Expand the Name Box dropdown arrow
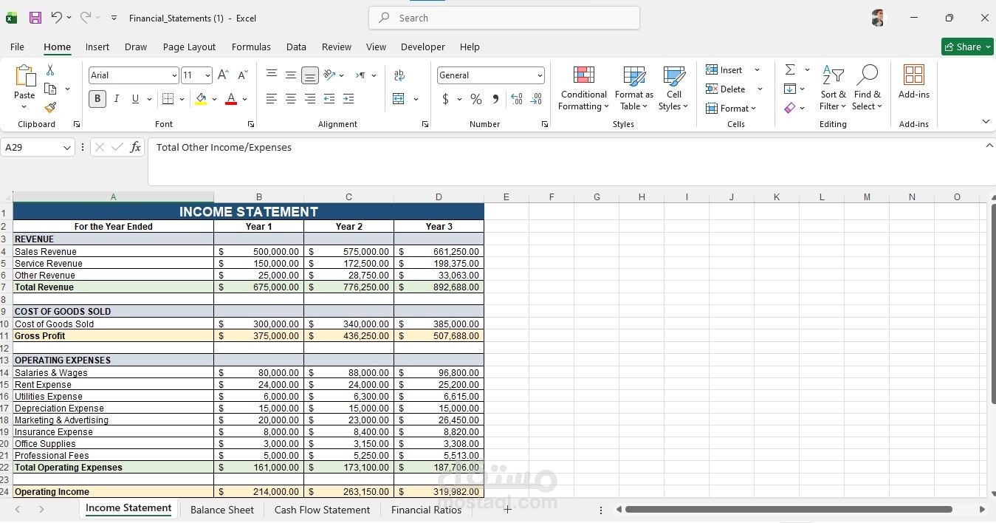Screen dimensions: 996x523 tap(67, 148)
